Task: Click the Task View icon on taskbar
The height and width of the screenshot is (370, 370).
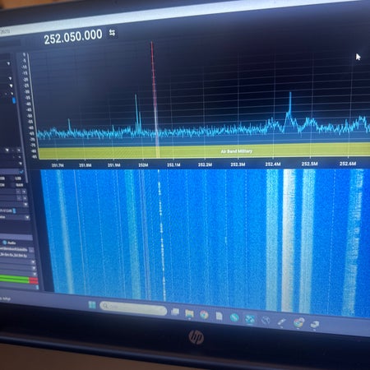Action: pos(175,312)
